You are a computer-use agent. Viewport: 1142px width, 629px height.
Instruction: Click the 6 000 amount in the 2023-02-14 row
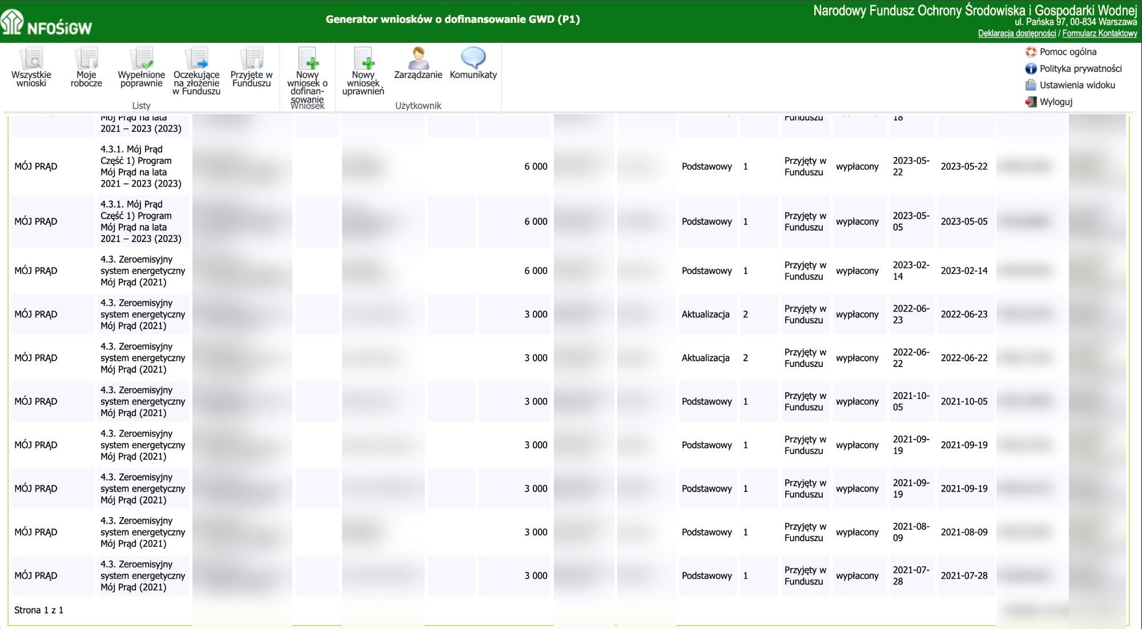pos(536,271)
